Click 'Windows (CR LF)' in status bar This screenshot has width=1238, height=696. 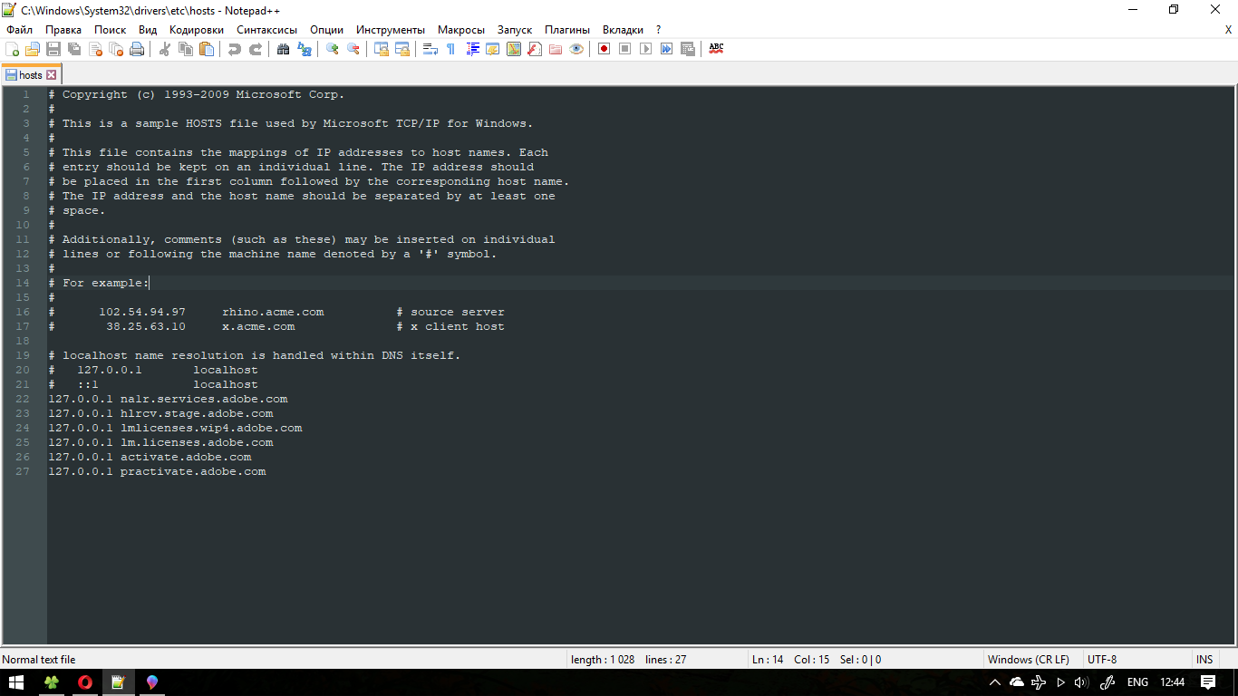[1029, 660]
